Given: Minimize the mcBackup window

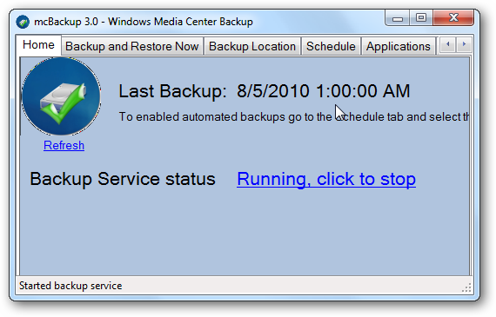Looking at the screenshot, I should 398,18.
